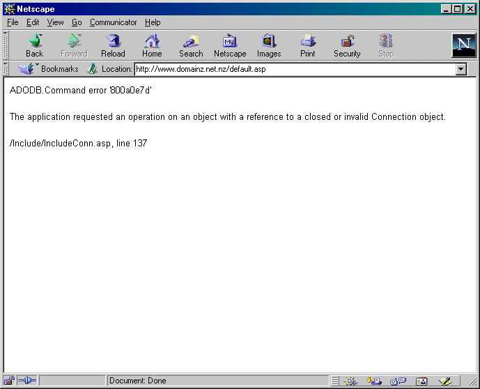Expand the Location URL history dropdown
The image size is (480, 389).
460,69
